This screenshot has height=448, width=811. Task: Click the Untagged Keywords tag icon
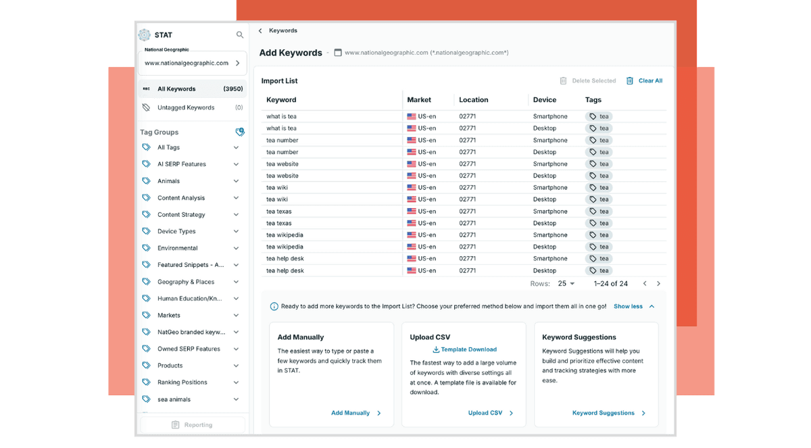coord(146,107)
